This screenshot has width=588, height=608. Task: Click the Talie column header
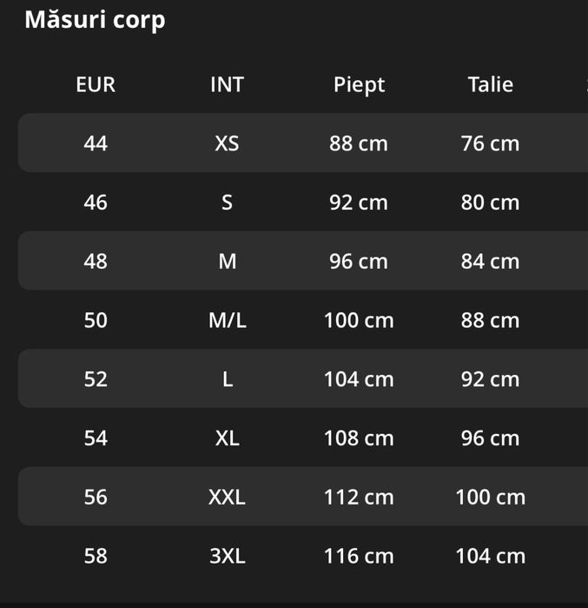490,84
